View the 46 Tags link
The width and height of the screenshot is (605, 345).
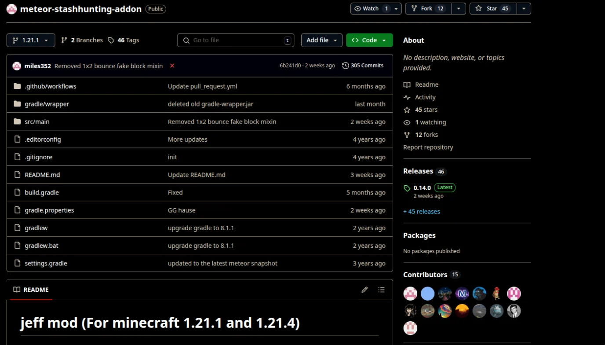(x=124, y=40)
